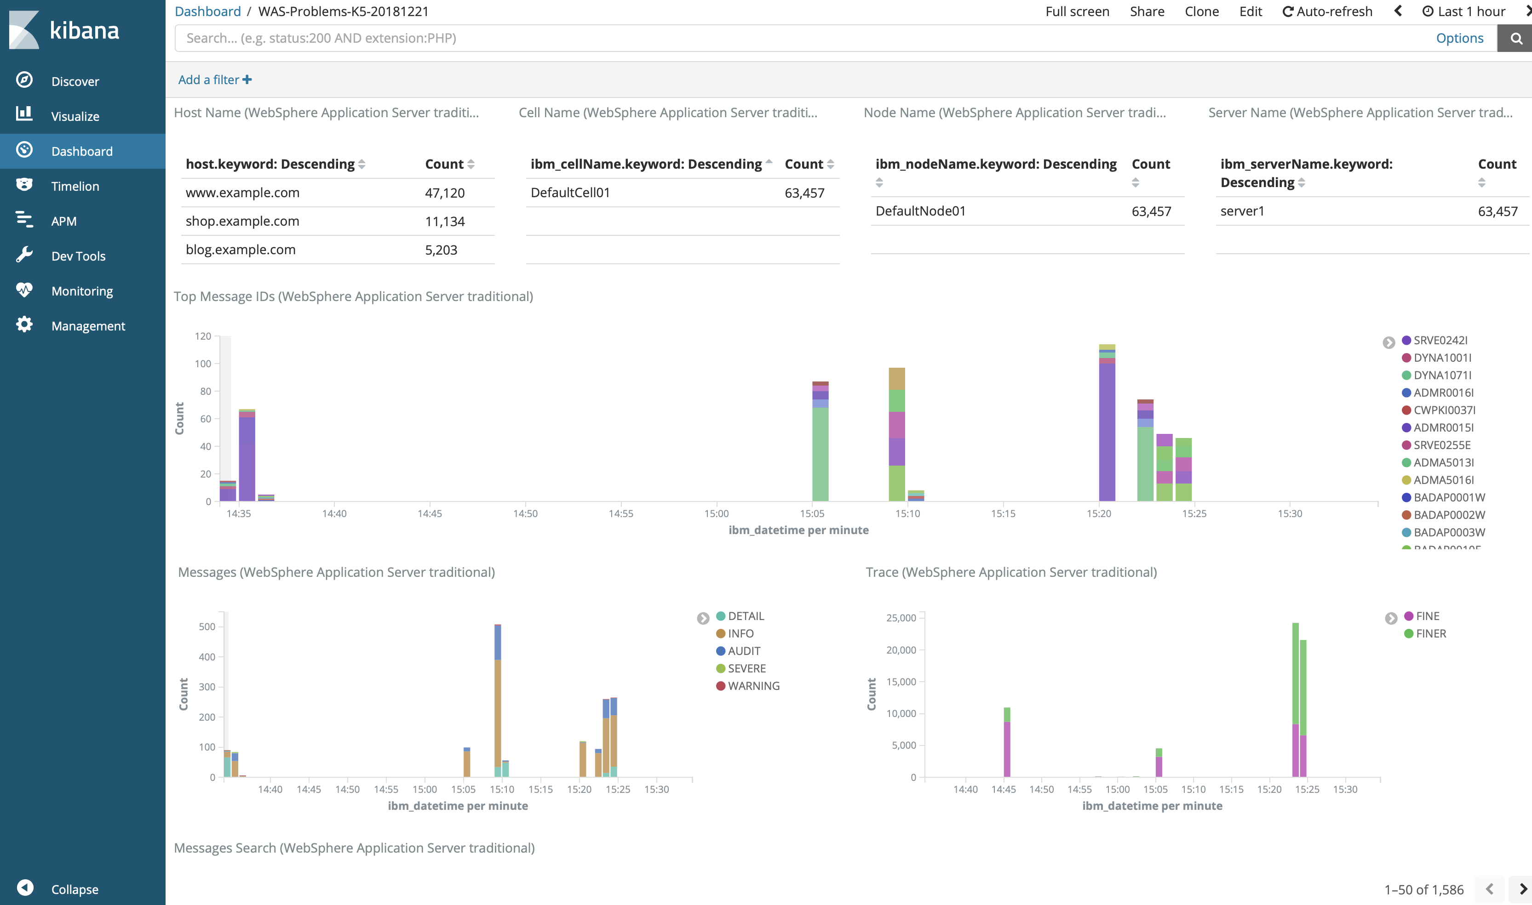This screenshot has width=1532, height=905.
Task: Toggle legend for Top Message IDs chart
Action: (x=1389, y=343)
